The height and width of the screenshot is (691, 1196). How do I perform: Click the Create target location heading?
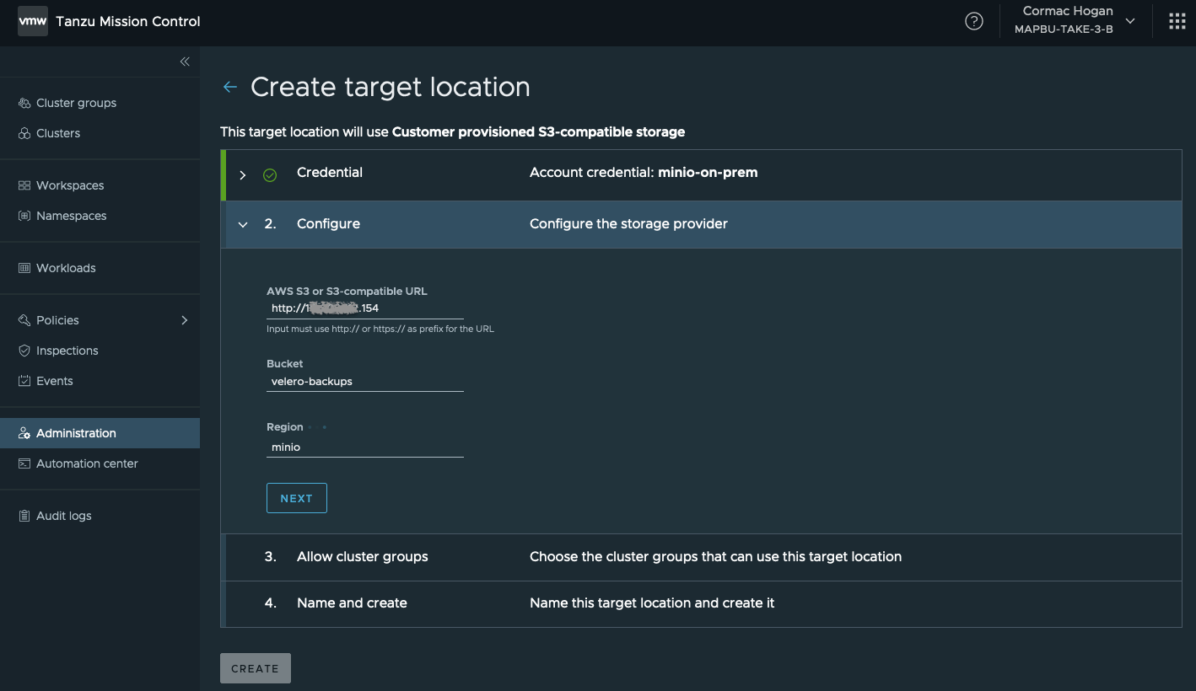pos(391,87)
